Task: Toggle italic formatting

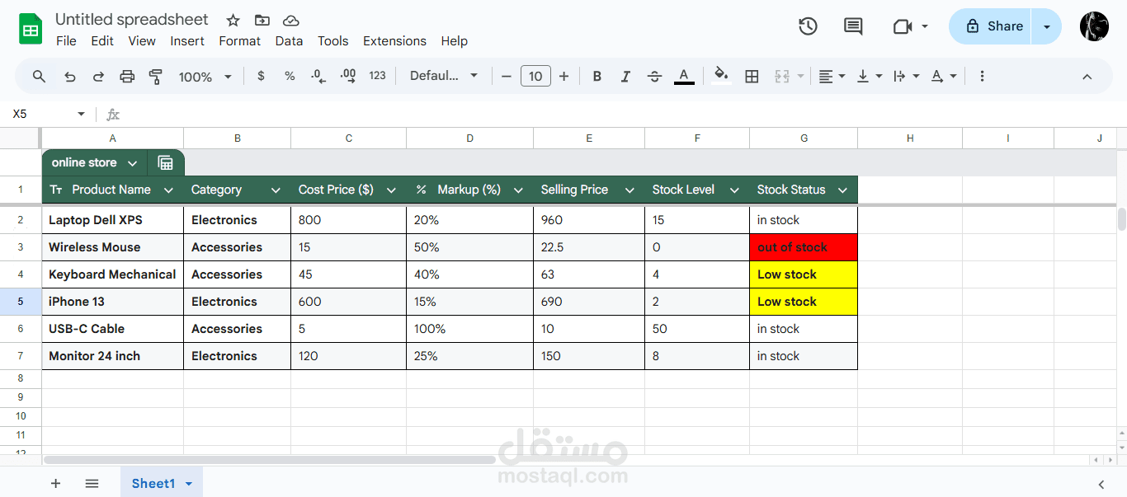Action: [625, 76]
